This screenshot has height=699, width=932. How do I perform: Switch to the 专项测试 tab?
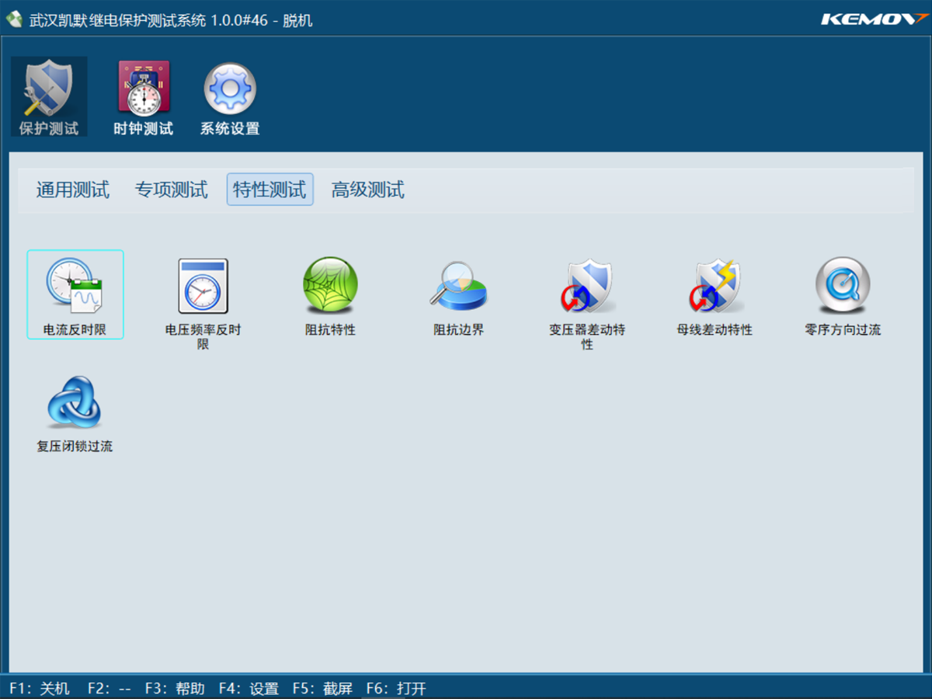[x=171, y=190]
